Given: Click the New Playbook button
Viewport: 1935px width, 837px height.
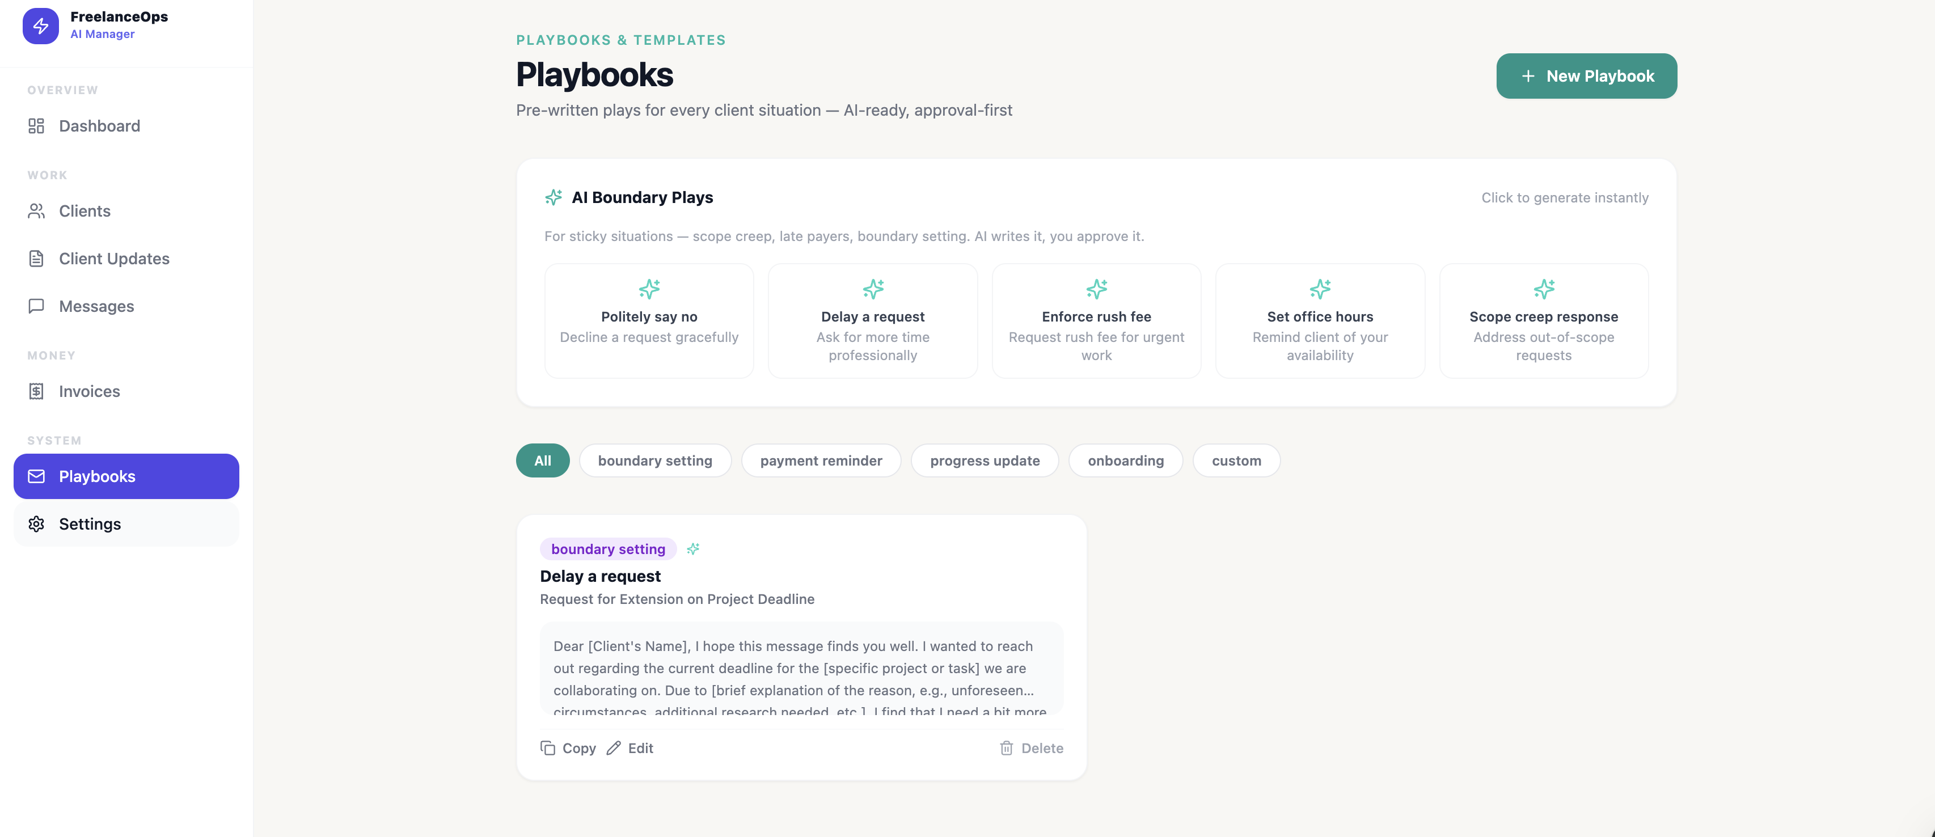Looking at the screenshot, I should [x=1586, y=76].
